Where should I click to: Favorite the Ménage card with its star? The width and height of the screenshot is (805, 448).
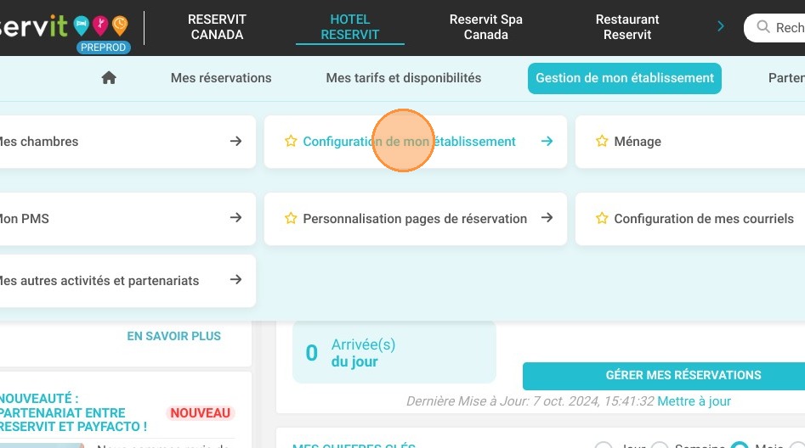coord(602,142)
